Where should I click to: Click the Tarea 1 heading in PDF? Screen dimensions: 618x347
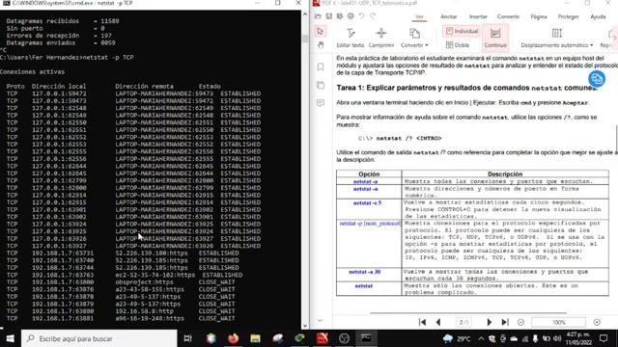pos(467,88)
